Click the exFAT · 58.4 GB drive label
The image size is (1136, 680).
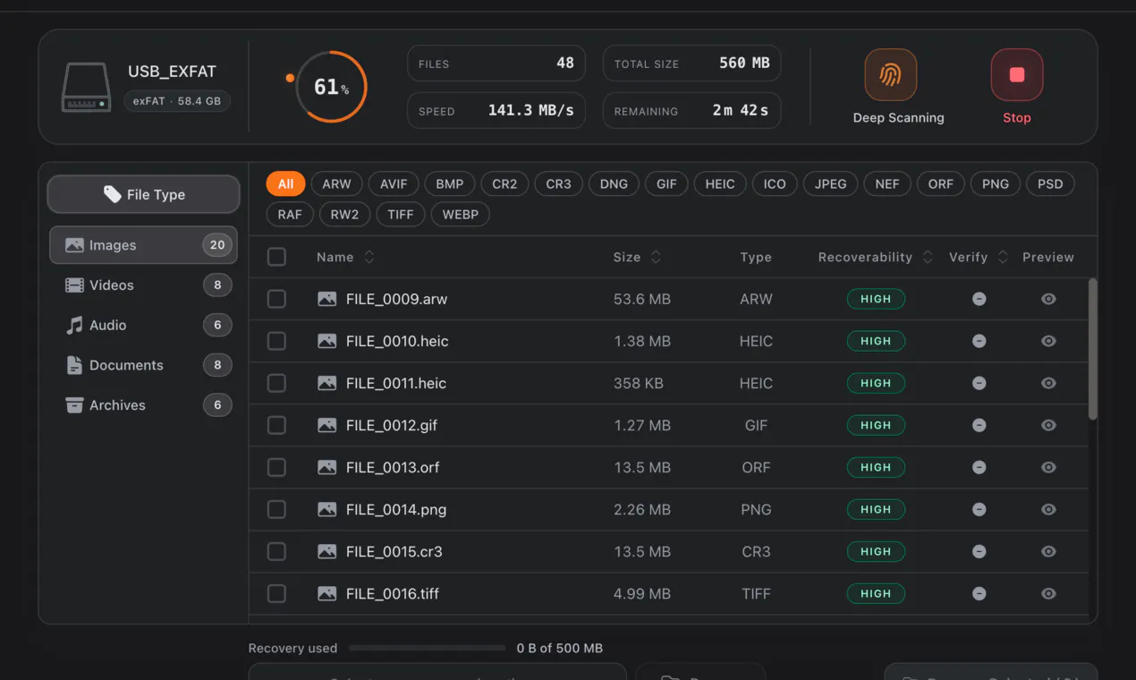coord(177,101)
